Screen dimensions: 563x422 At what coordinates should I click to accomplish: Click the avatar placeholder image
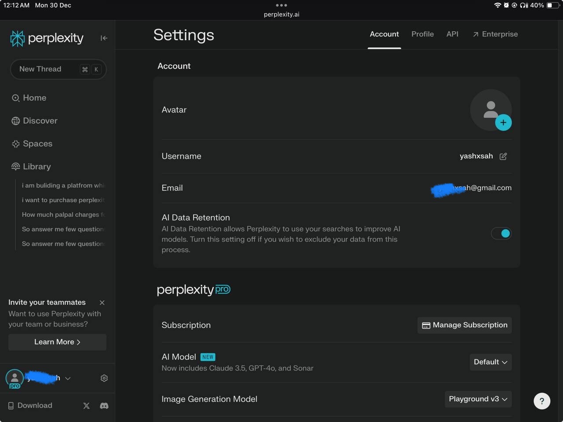tap(490, 109)
